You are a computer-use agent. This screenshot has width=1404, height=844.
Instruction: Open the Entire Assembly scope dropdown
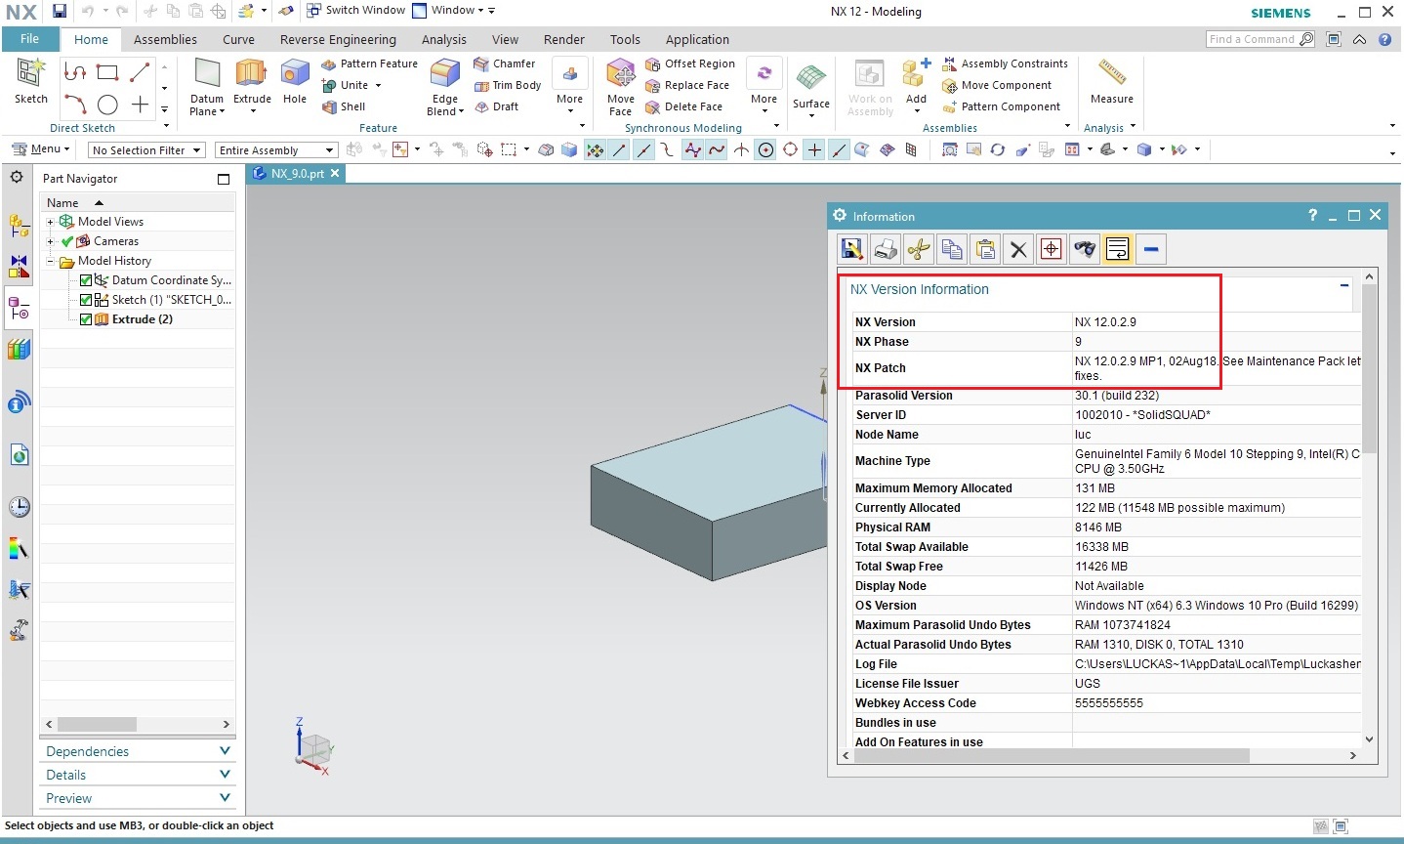point(276,150)
